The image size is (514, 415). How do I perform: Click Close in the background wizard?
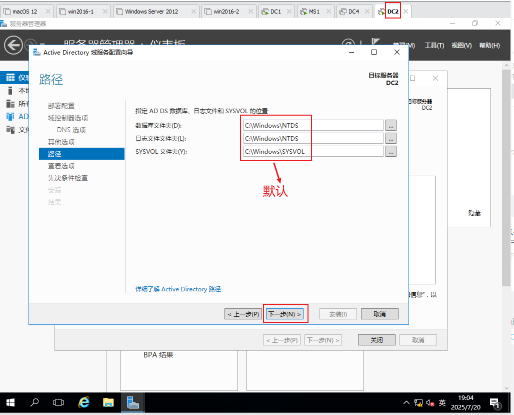376,340
